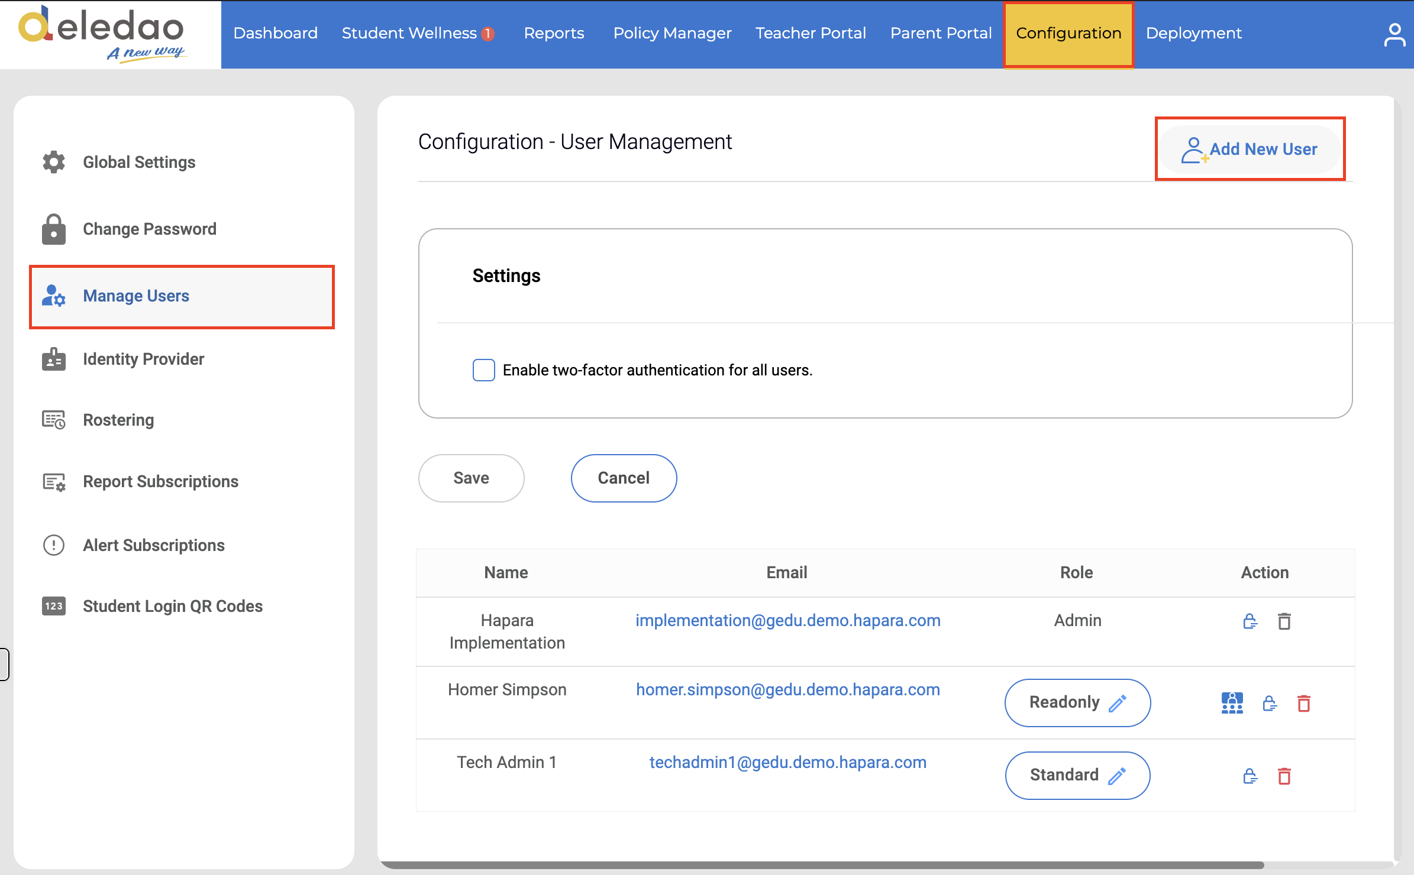Click the lock icon for Homer Simpson
Screen dimensions: 1414x875
[x=1270, y=703]
